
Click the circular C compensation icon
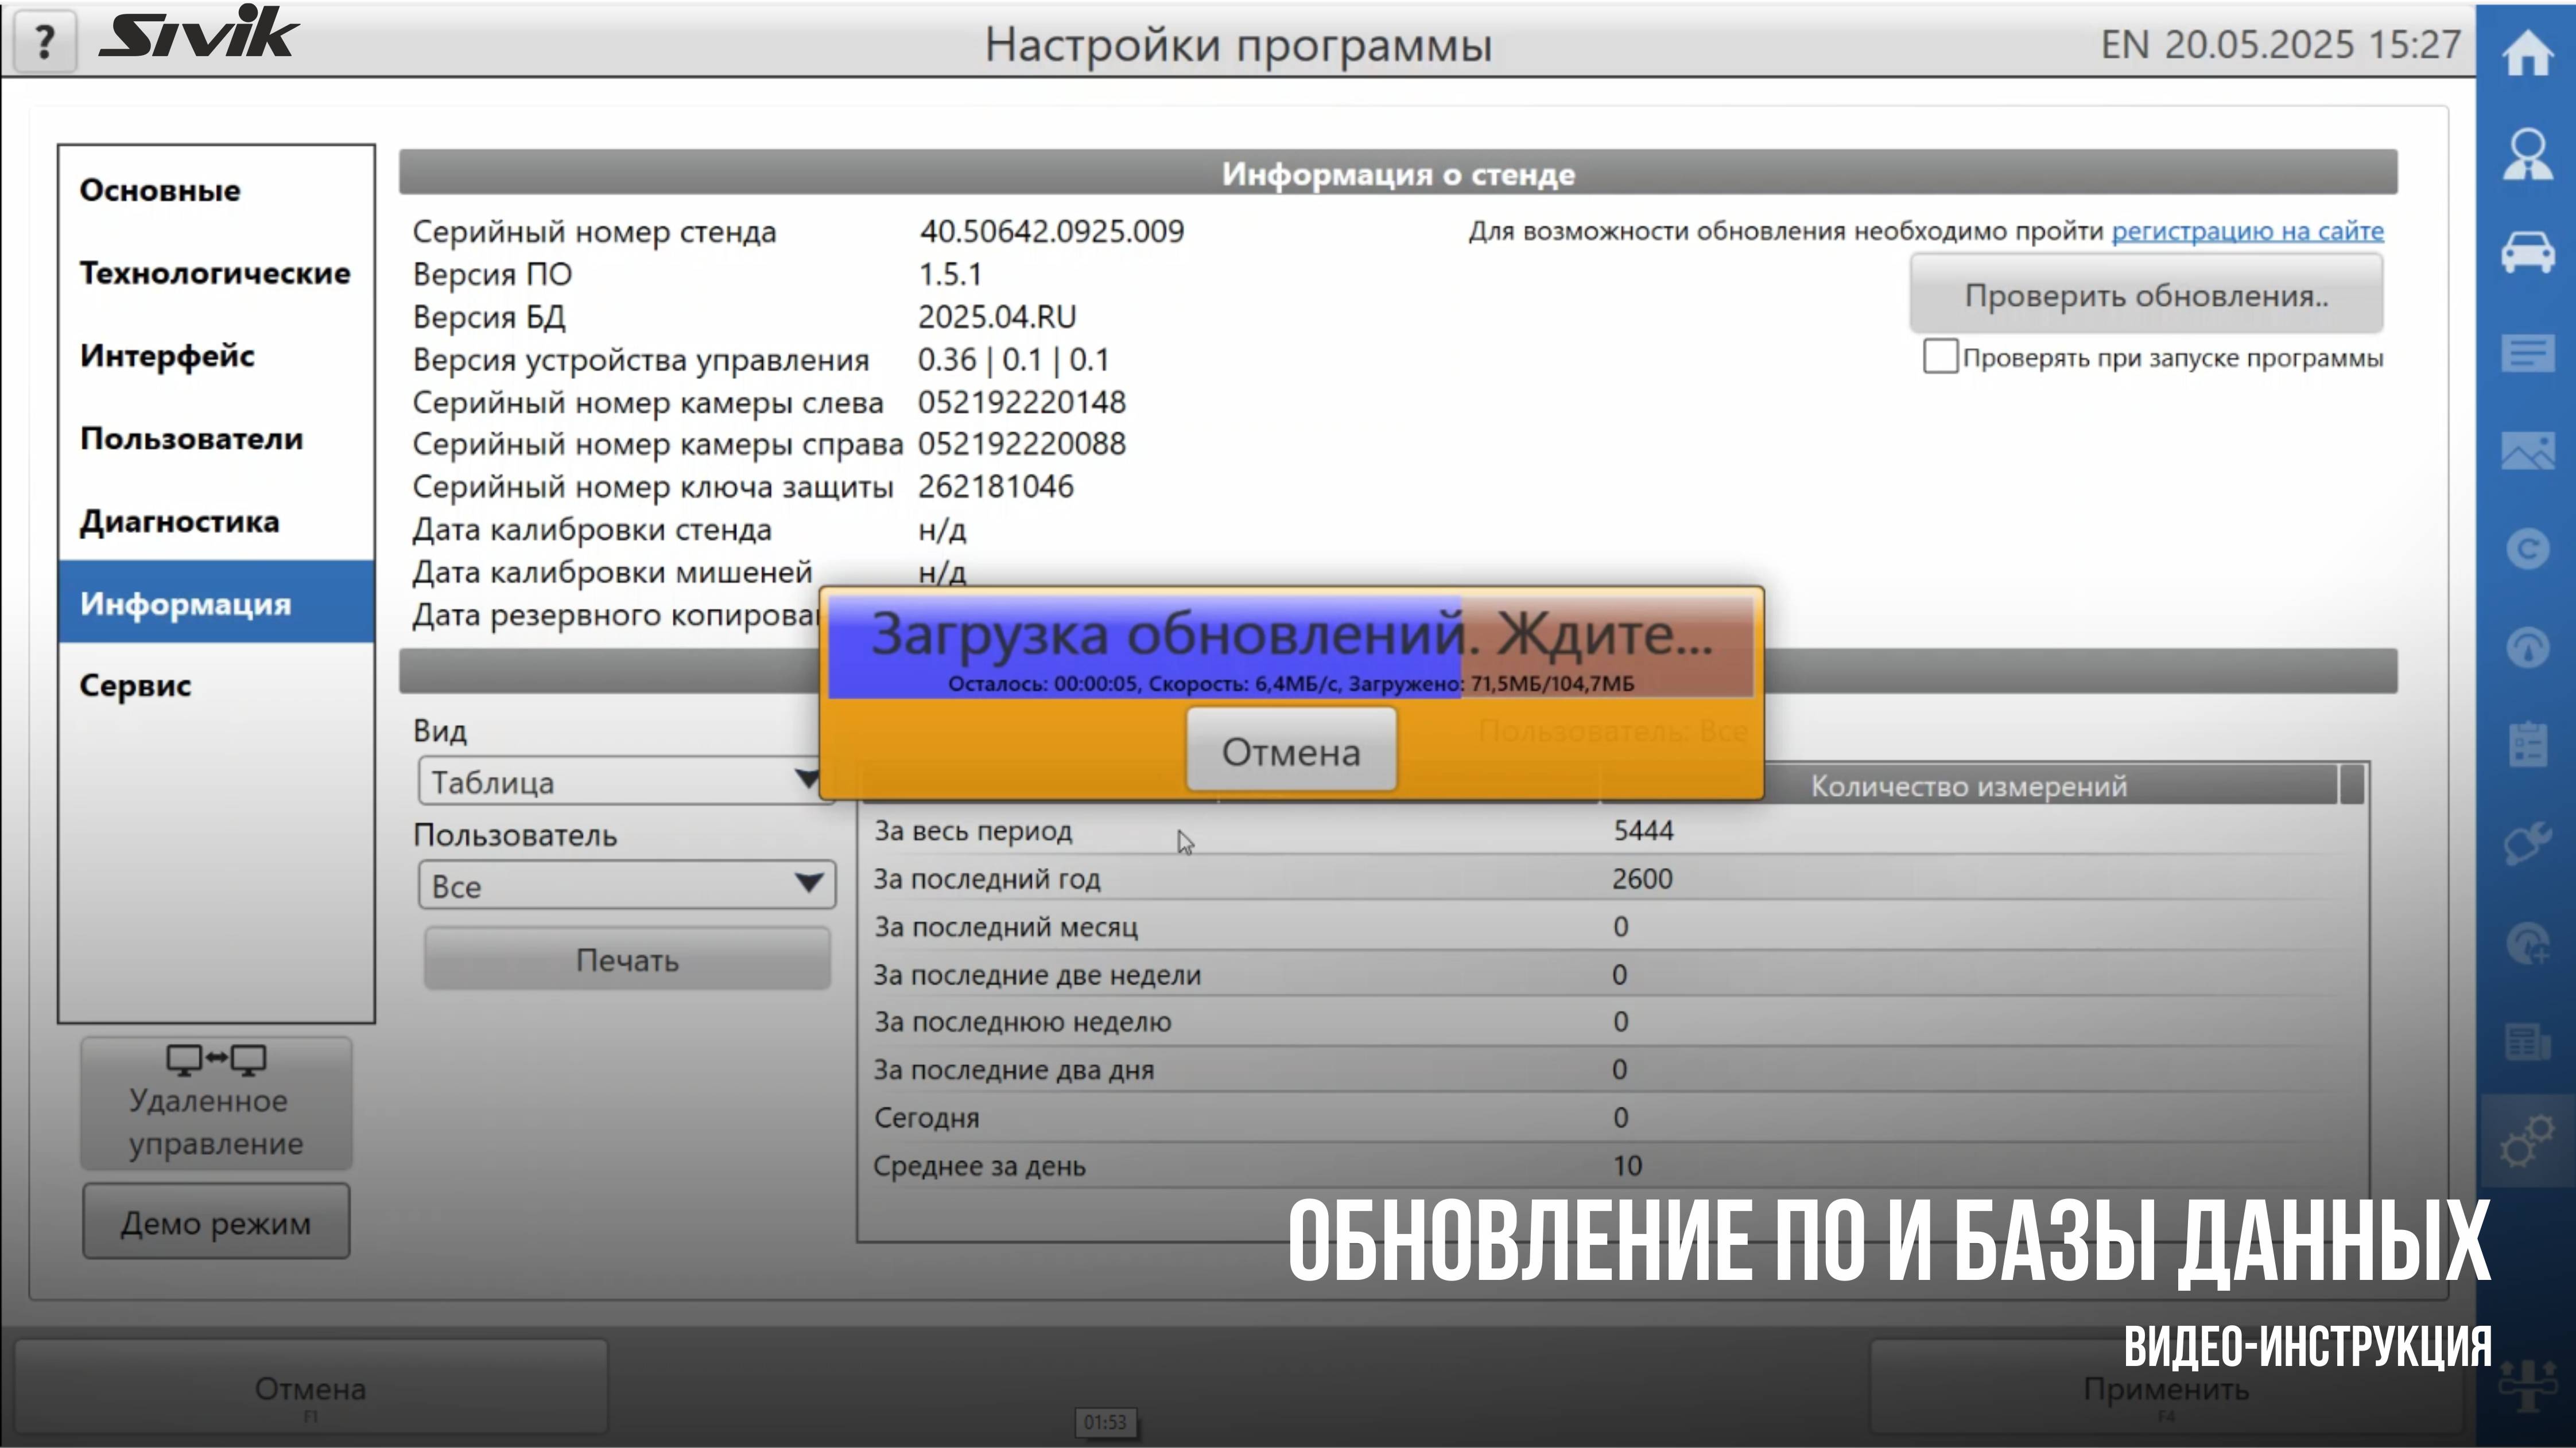[2527, 548]
